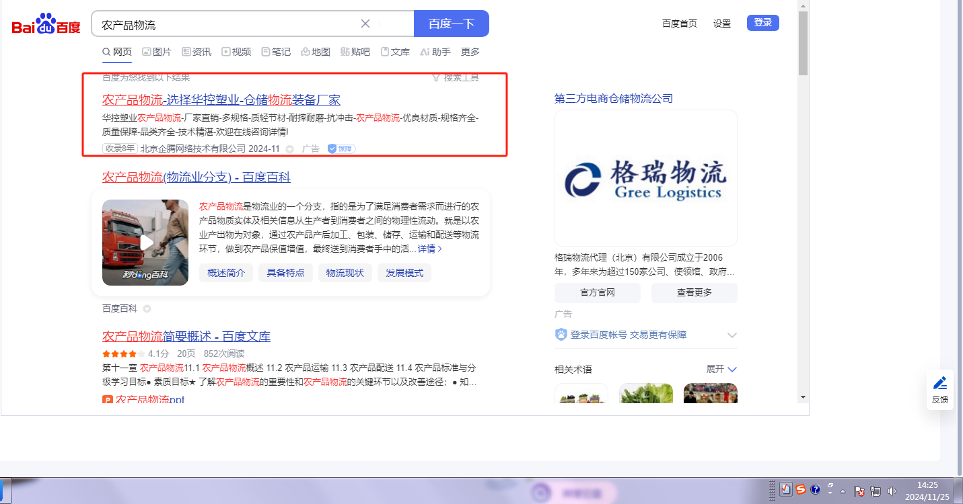Click the 官方官网 button
The image size is (963, 504).
pos(598,293)
